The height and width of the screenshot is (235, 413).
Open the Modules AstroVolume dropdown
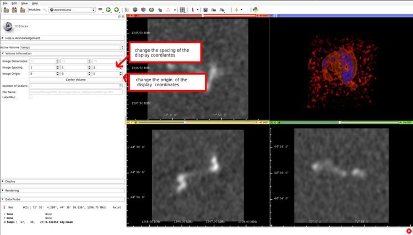tap(72, 10)
